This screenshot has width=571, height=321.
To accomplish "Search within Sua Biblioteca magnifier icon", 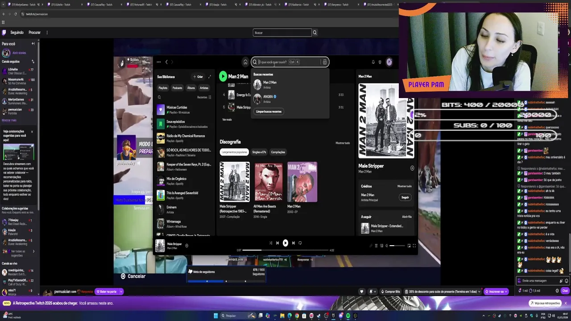I will point(159,97).
